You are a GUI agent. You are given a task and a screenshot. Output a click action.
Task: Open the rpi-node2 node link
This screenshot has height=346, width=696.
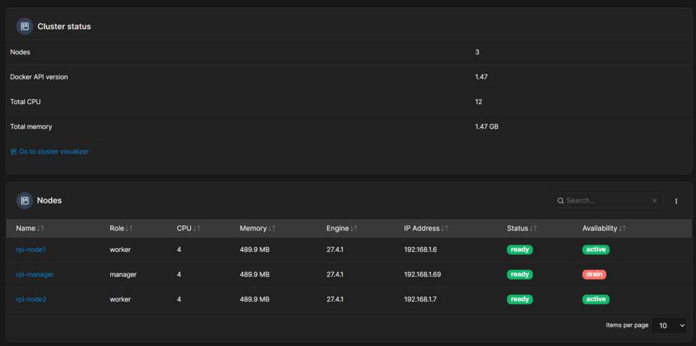tap(31, 299)
